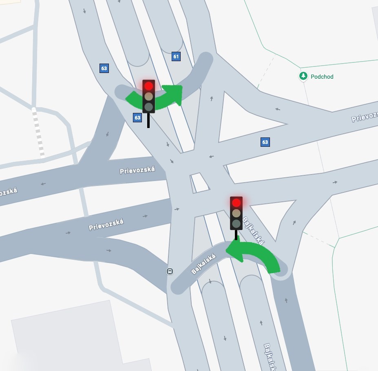Select the route 63 shield beside upper traffic light
378x371 pixels.
click(137, 118)
